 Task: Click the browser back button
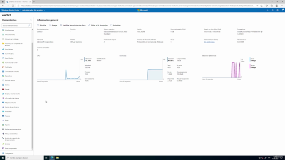pos(3,6)
